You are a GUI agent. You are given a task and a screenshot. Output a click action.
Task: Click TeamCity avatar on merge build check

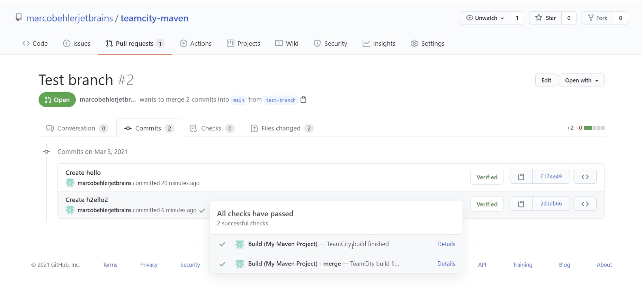click(x=240, y=264)
